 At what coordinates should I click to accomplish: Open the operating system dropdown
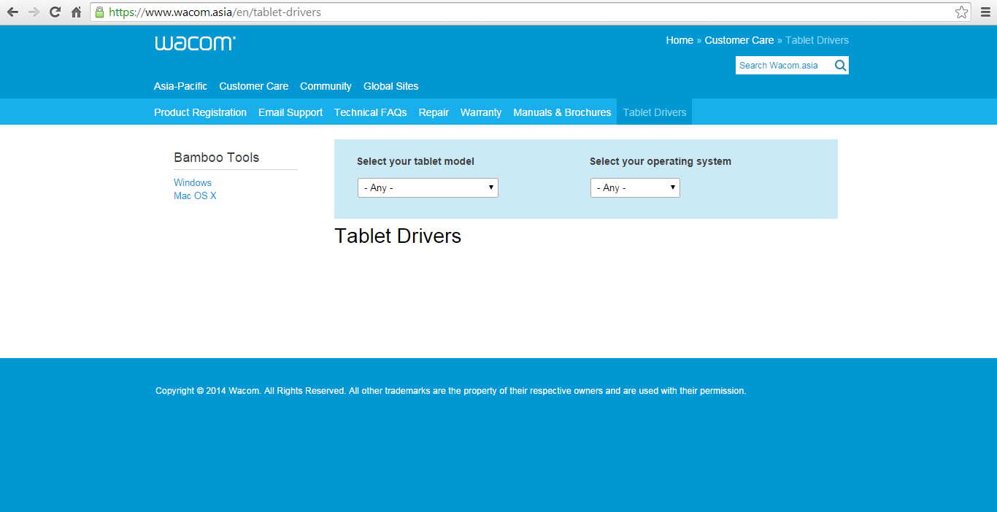pyautogui.click(x=635, y=187)
